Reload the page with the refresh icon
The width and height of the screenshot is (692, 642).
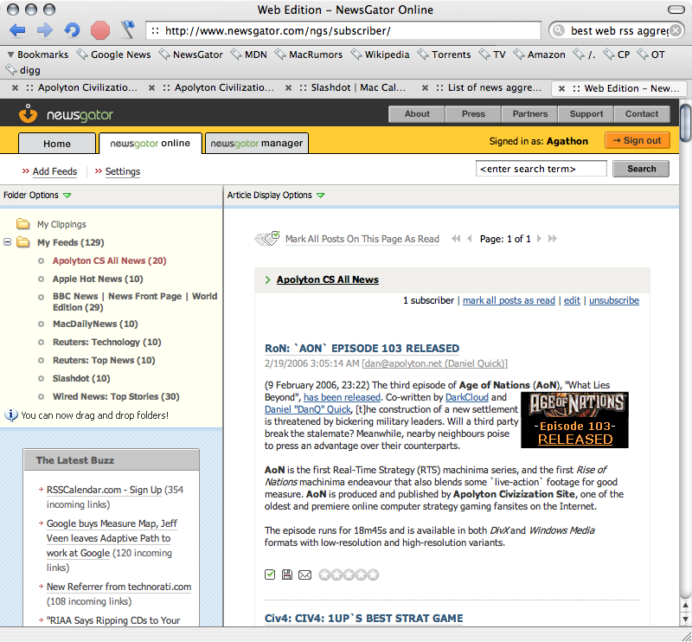pos(72,30)
